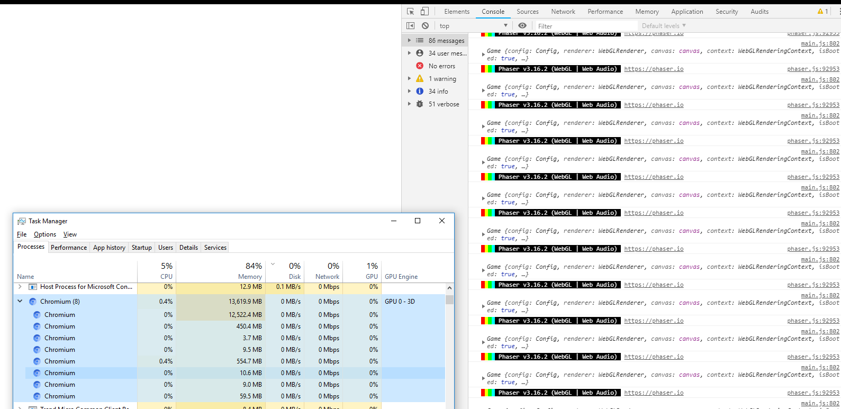This screenshot has height=409, width=841.
Task: Click the yellow warning triangle in console sidebar
Action: click(420, 78)
